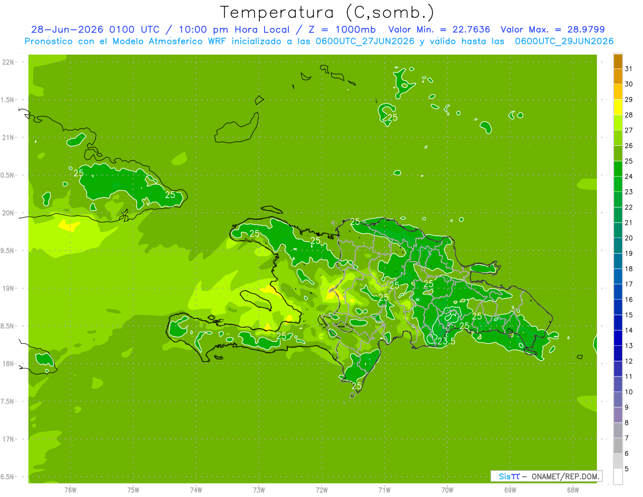643x497 pixels.
Task: Click the "5" label on the color scale
Action: pos(627,469)
